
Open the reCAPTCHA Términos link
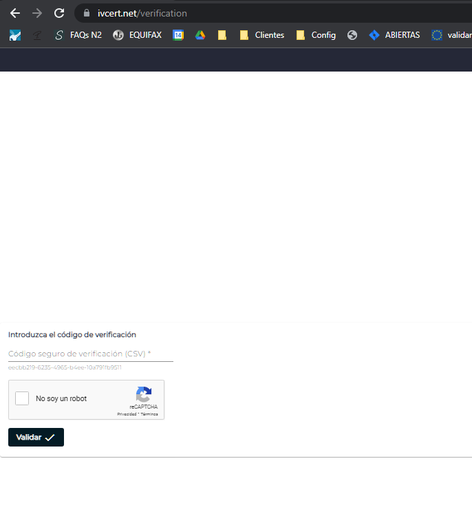pyautogui.click(x=149, y=414)
